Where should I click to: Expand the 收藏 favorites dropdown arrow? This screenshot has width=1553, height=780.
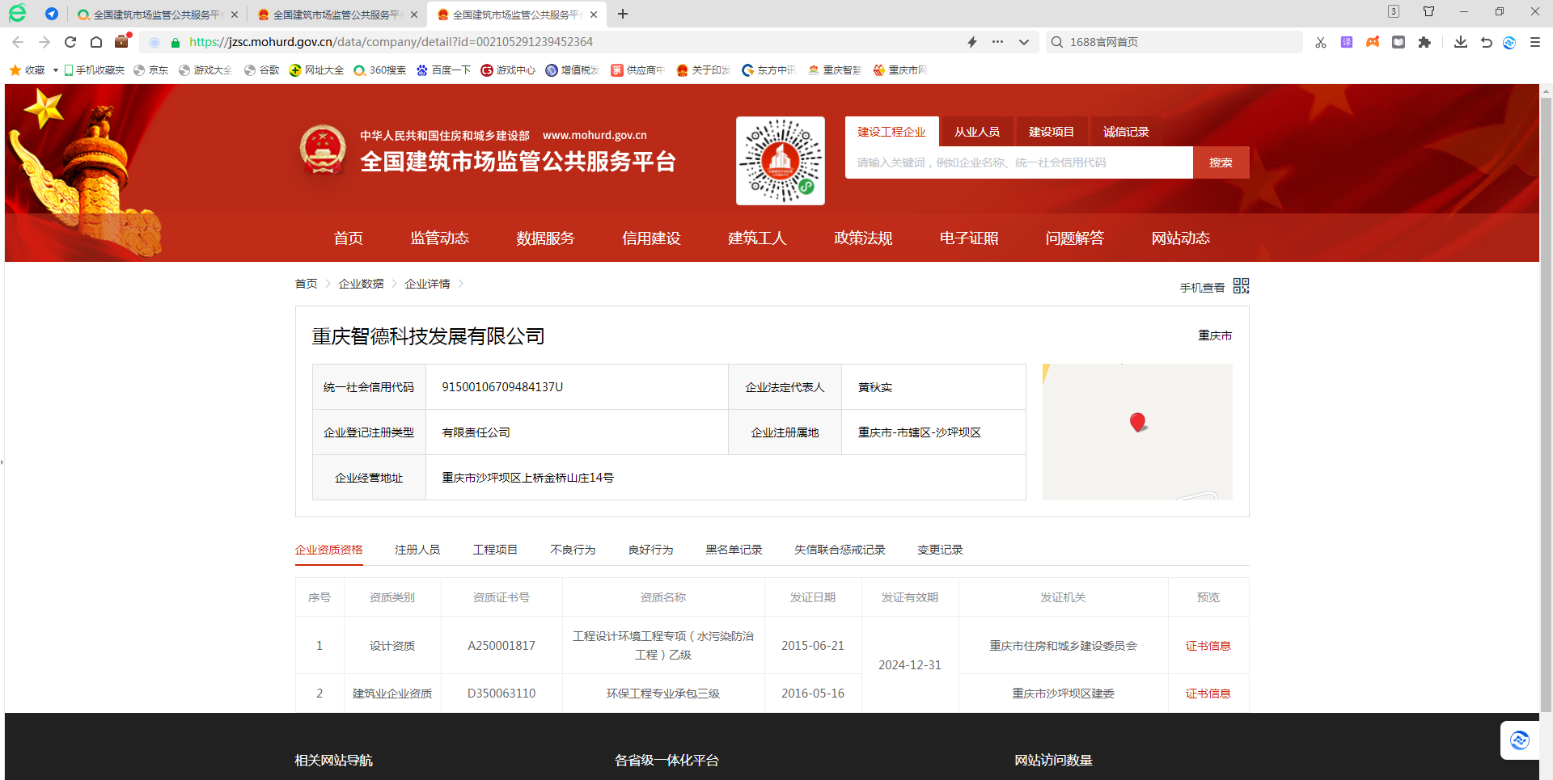tap(55, 70)
